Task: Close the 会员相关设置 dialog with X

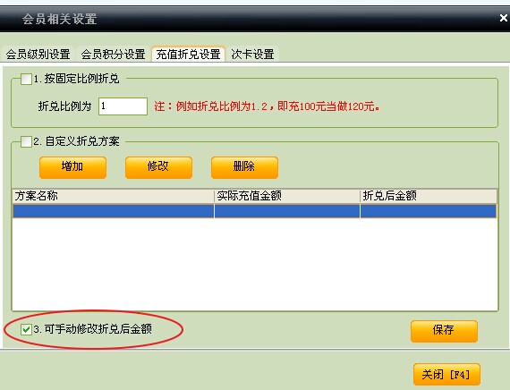Action: point(504,18)
